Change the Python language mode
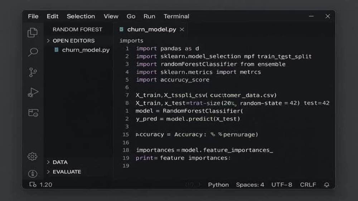Screen dimensions: 358x201 coord(218,185)
